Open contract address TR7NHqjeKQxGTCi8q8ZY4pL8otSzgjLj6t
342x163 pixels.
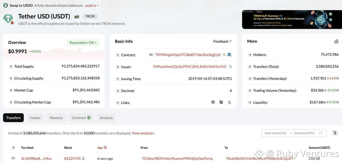click(x=188, y=55)
